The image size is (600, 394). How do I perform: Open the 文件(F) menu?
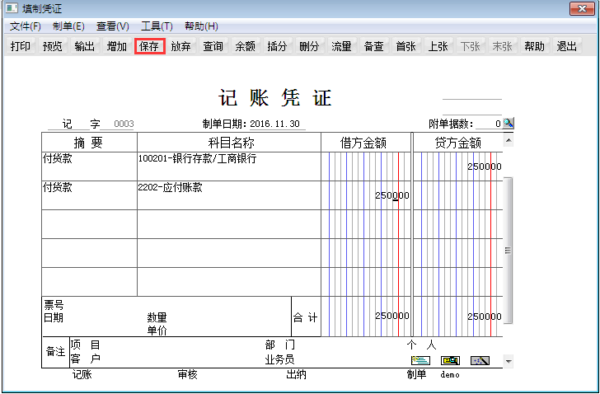click(26, 26)
